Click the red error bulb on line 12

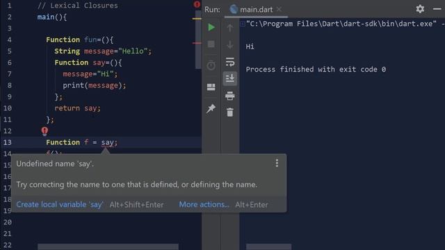44,131
